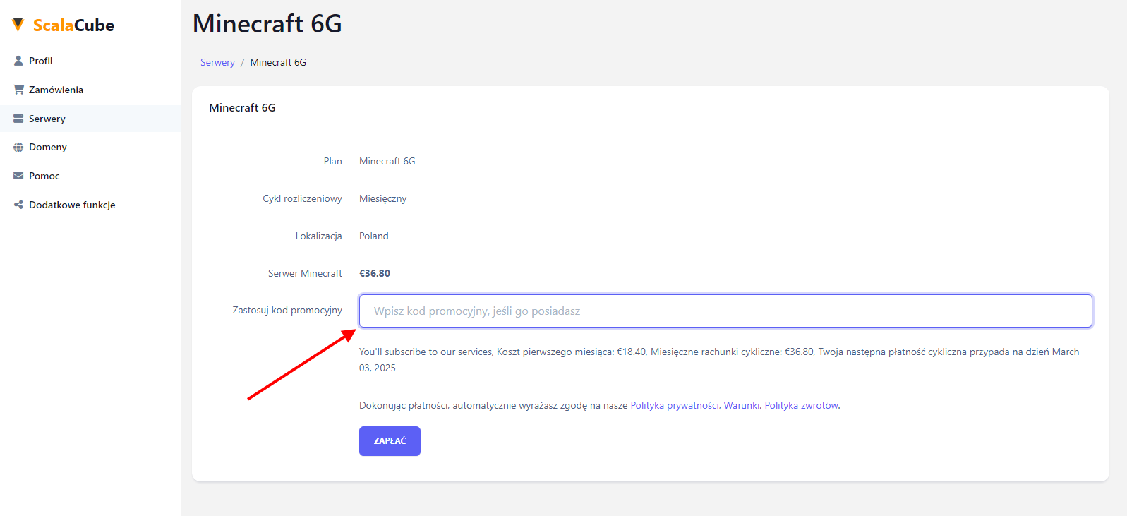The image size is (1127, 516).
Task: Go to Domeny section
Action: click(x=90, y=147)
